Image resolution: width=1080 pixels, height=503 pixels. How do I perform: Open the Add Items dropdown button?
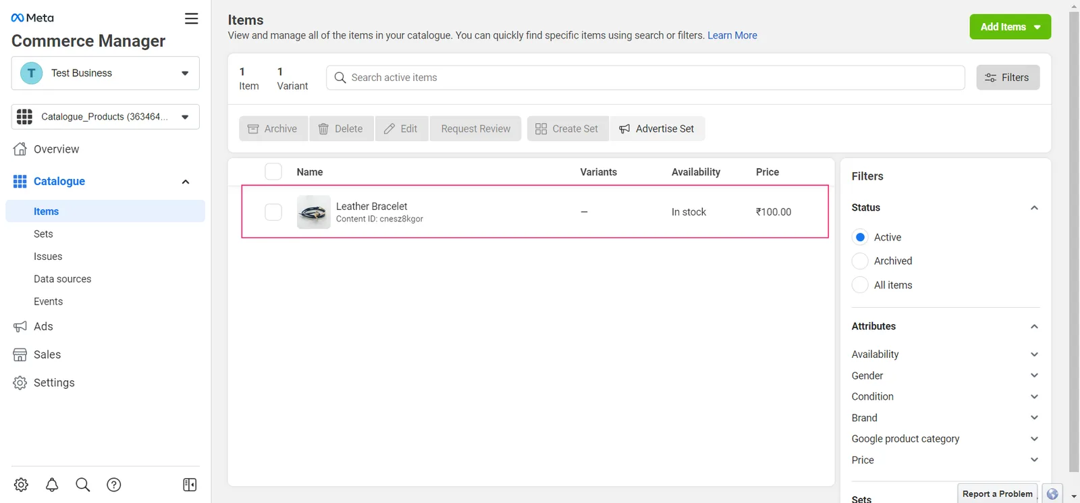coord(1010,27)
